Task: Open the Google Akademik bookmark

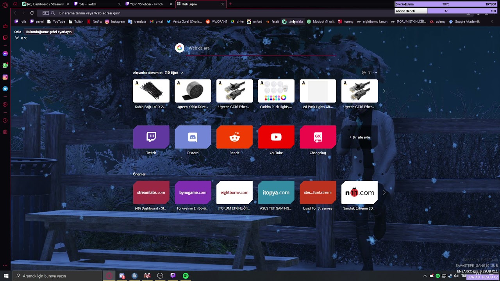Action: [x=464, y=21]
